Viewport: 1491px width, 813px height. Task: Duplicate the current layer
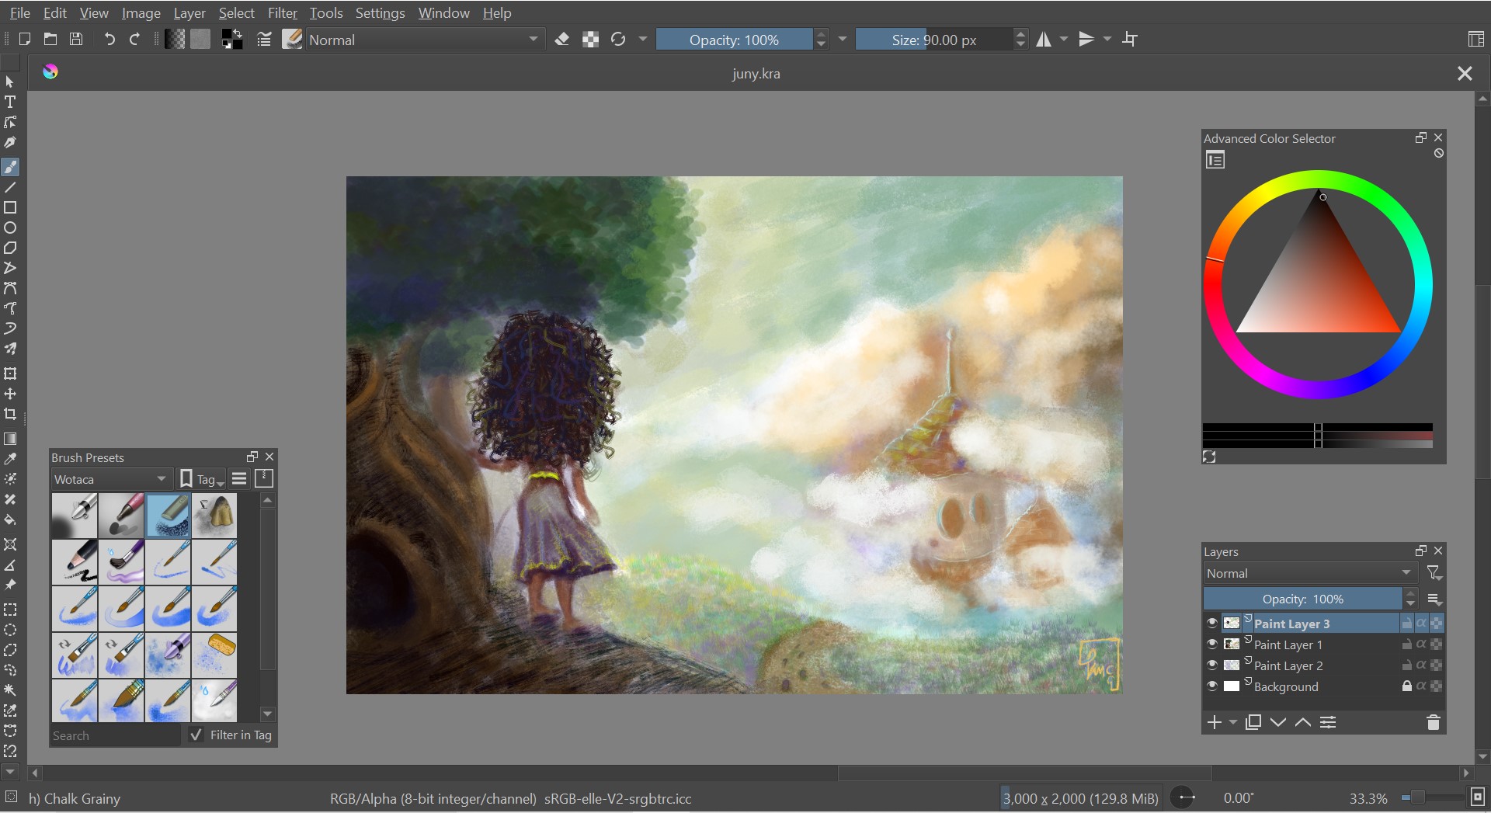pyautogui.click(x=1253, y=722)
